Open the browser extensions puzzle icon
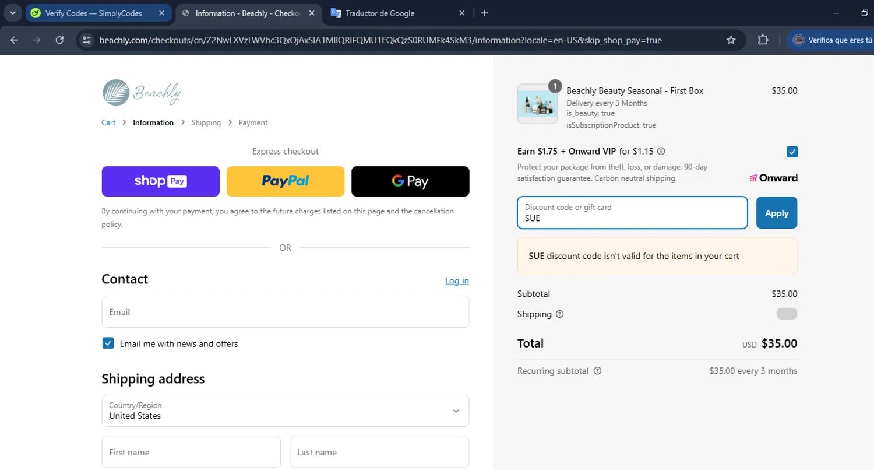 [763, 40]
